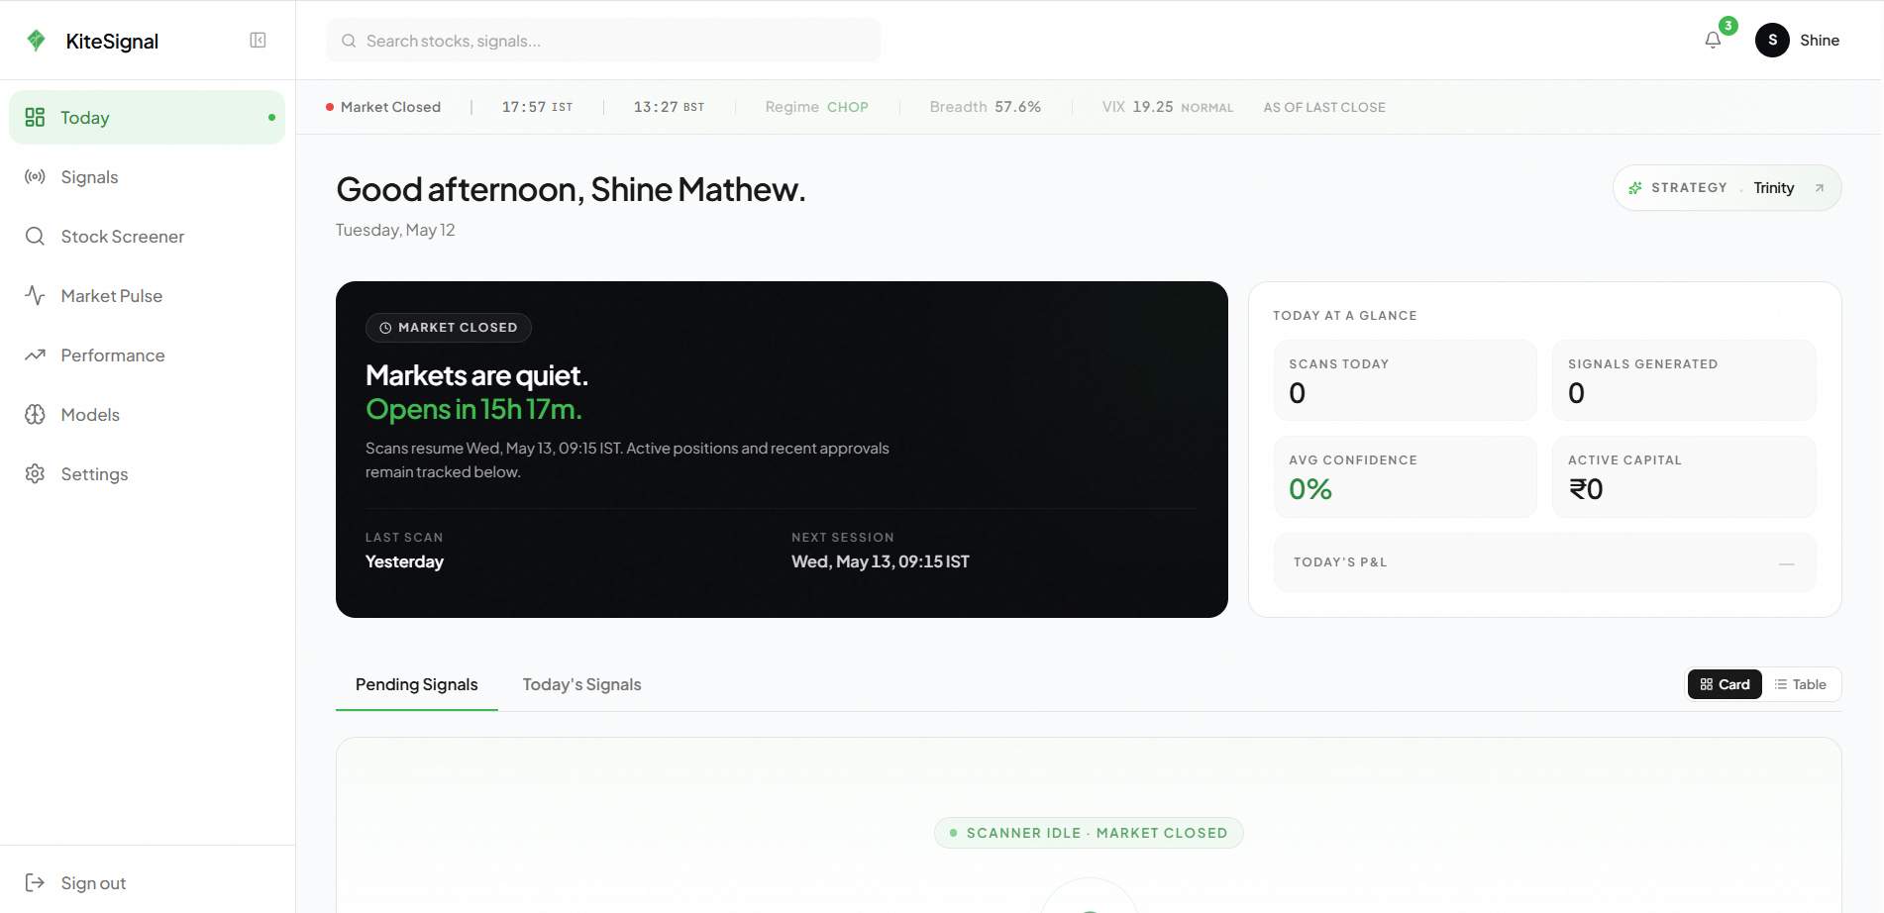Open the Trinity strategy button
The width and height of the screenshot is (1884, 913).
click(x=1727, y=188)
